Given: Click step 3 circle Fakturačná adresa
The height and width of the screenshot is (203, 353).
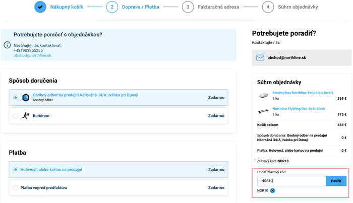Looking at the screenshot, I should pyautogui.click(x=188, y=7).
